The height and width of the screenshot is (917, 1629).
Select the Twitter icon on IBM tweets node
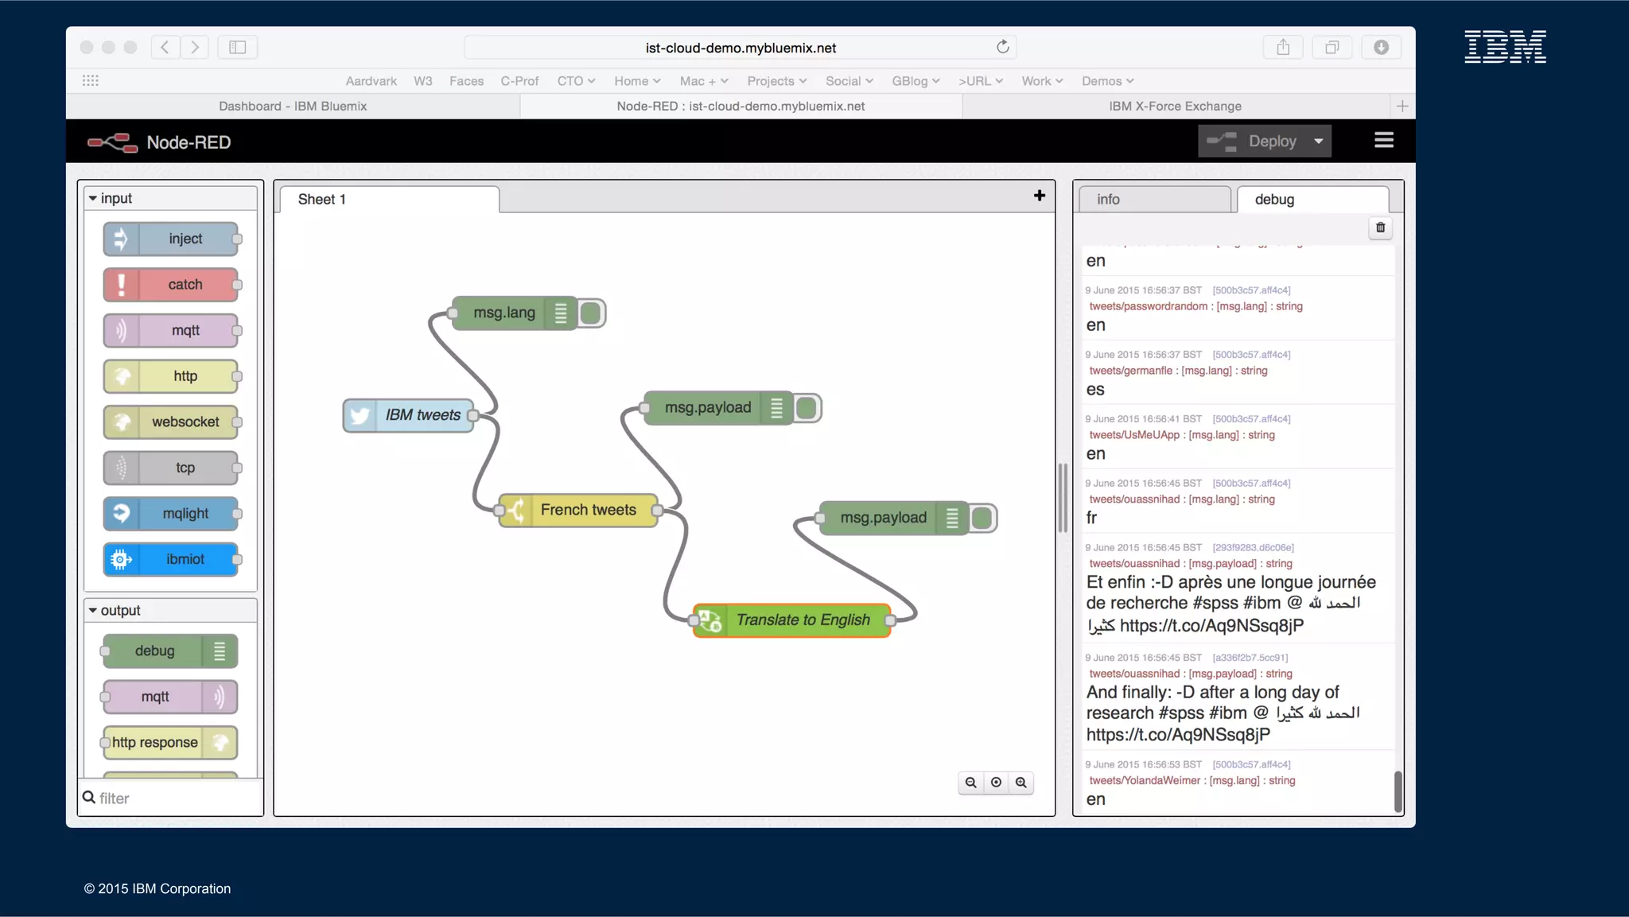(360, 415)
